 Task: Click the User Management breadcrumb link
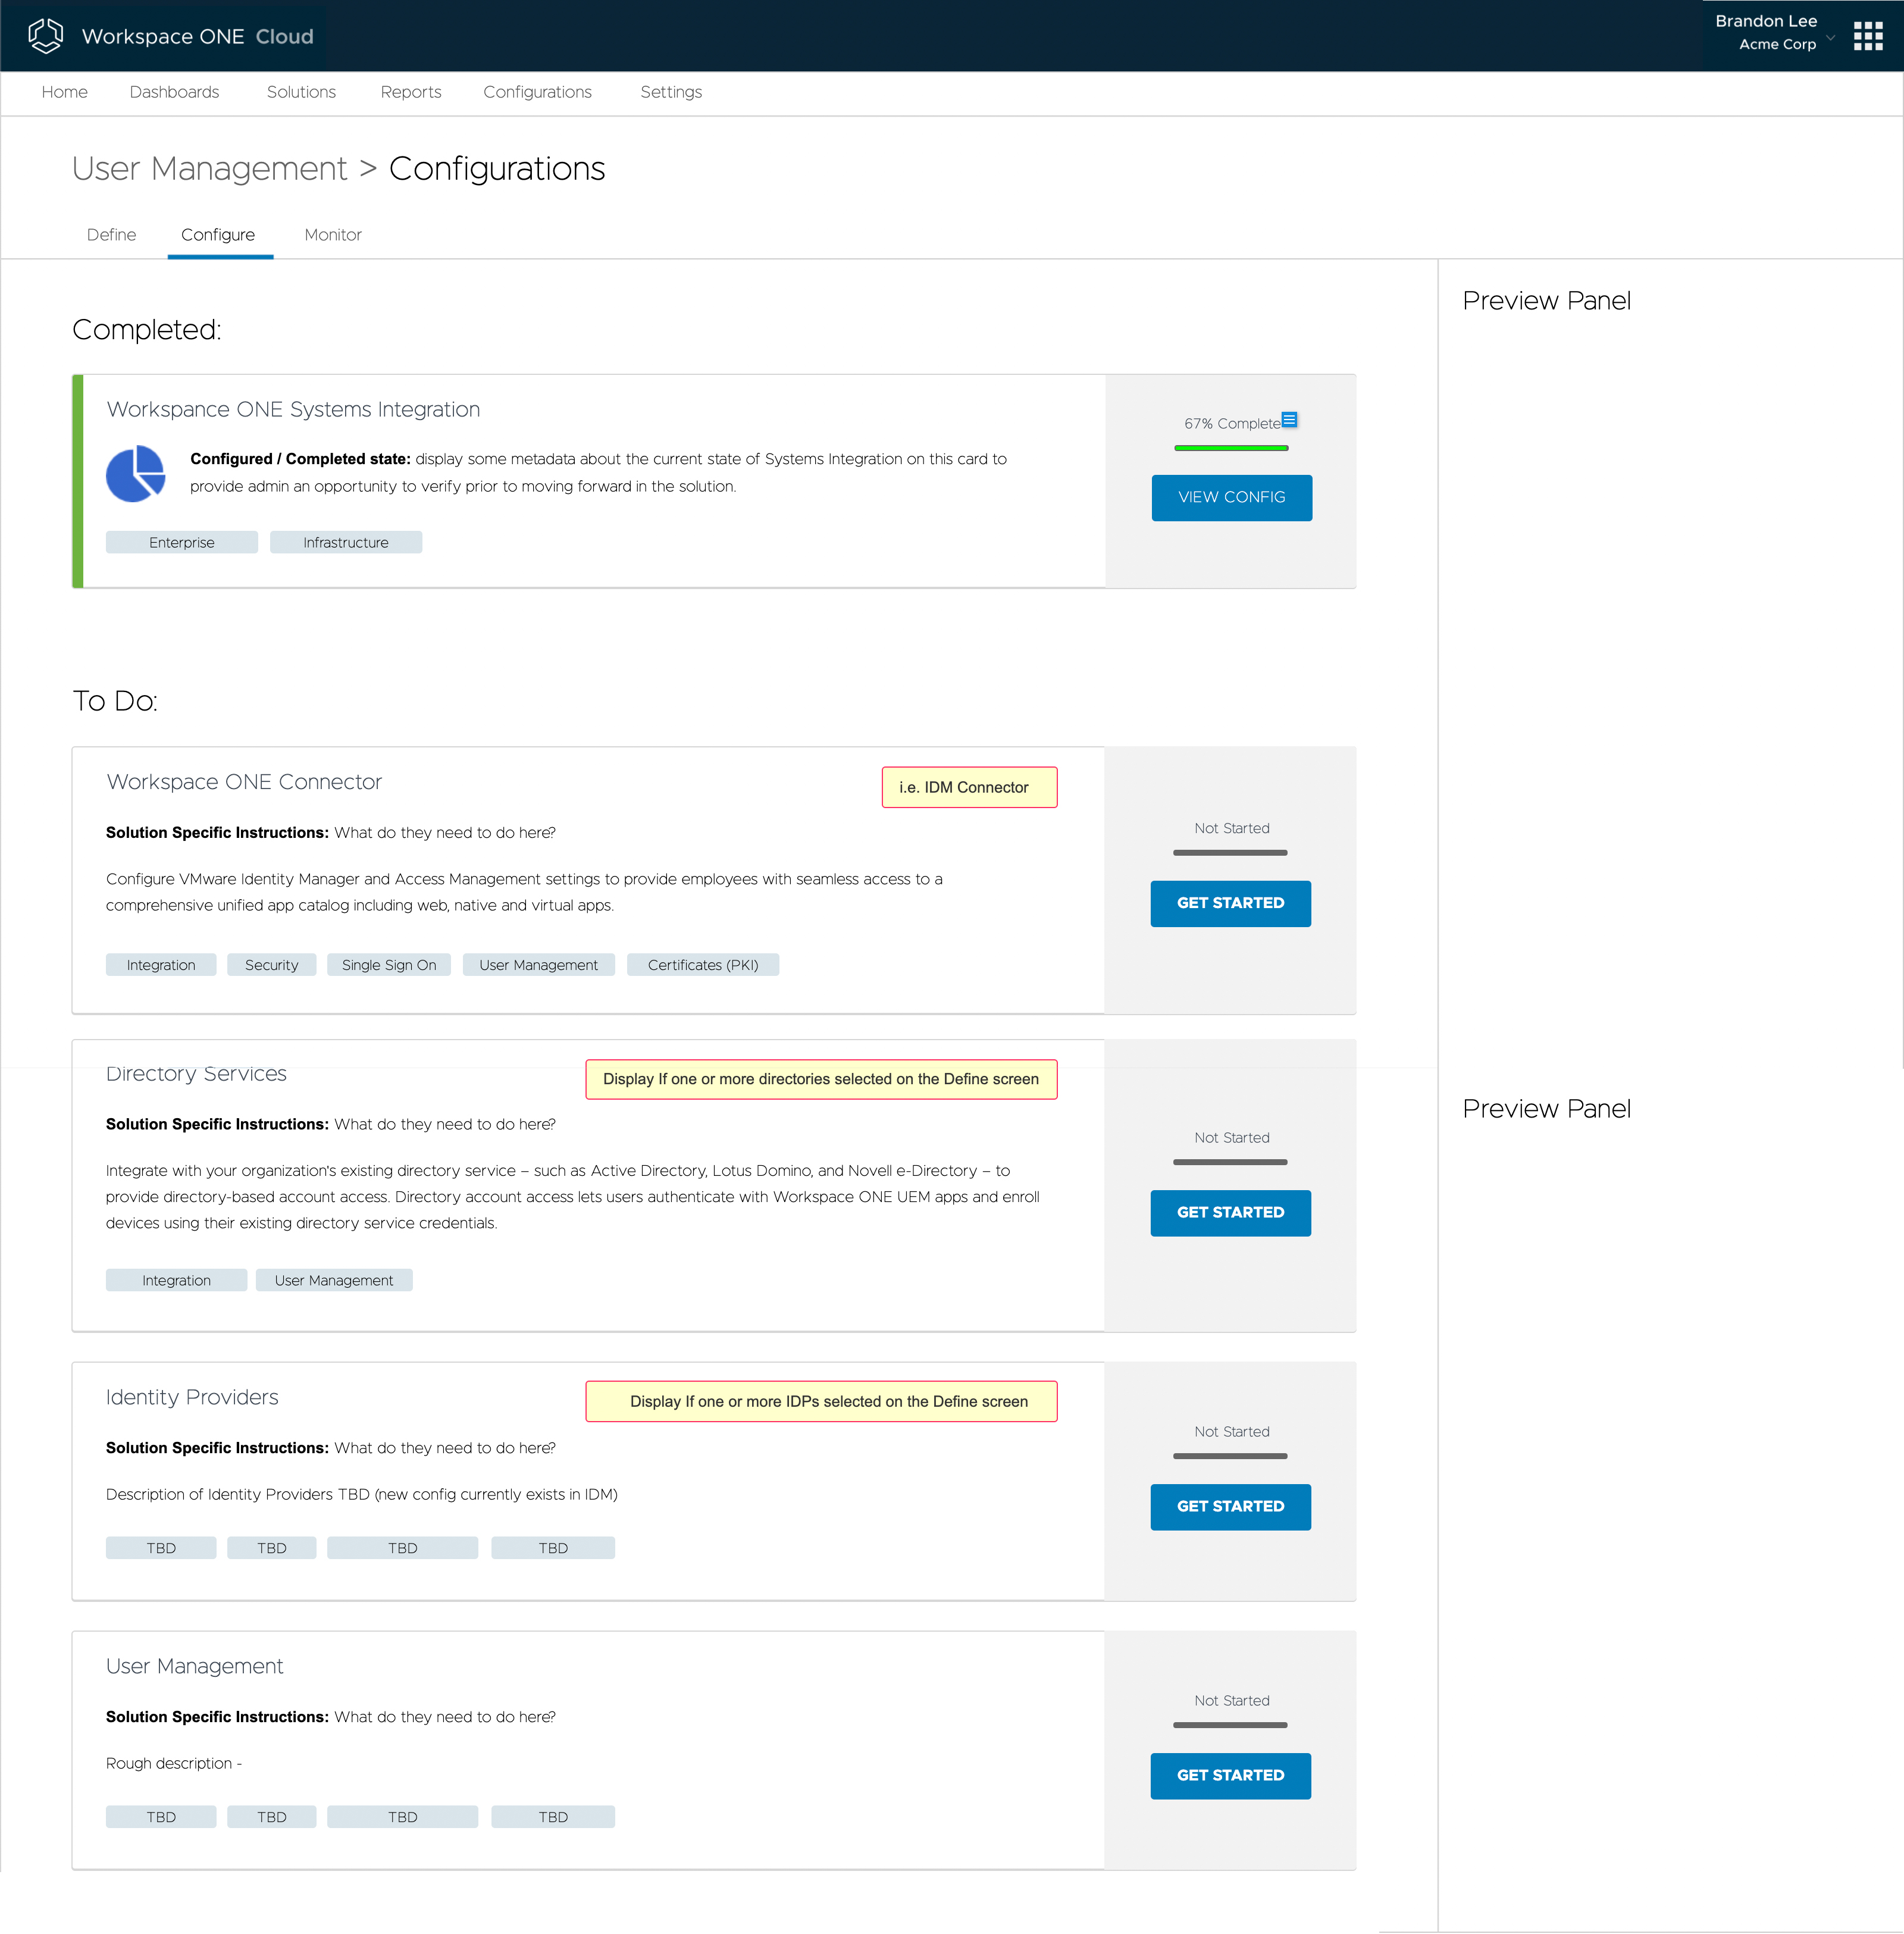click(209, 169)
